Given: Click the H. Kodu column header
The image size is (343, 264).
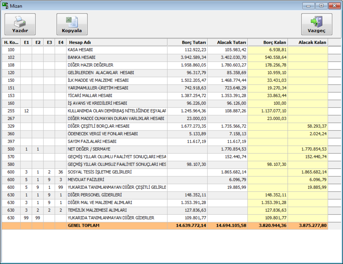Looking at the screenshot, I should tap(11, 42).
